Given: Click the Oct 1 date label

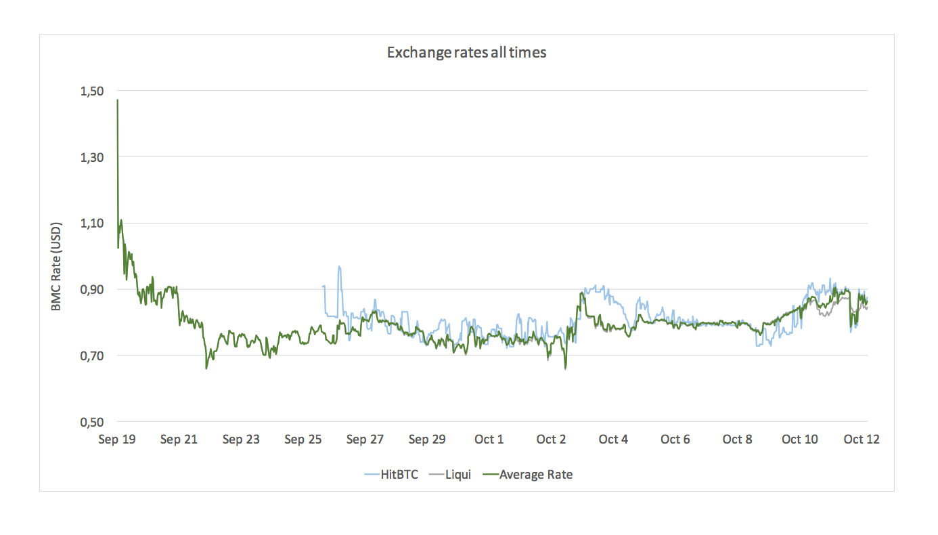Looking at the screenshot, I should 489,440.
